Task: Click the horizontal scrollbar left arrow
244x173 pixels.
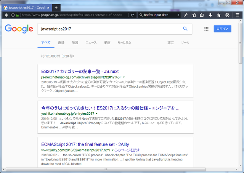Action: point(3,169)
